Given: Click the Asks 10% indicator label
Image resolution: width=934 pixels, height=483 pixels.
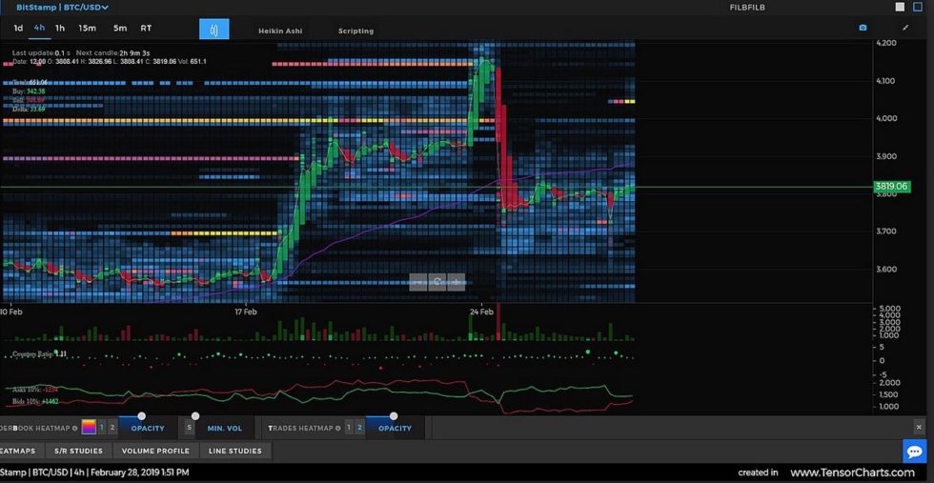Looking at the screenshot, I should click(x=36, y=390).
